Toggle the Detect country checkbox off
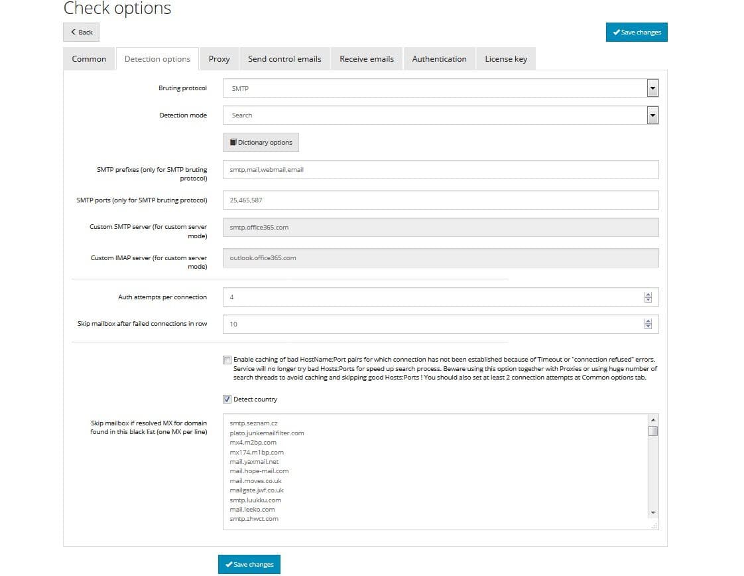The image size is (744, 576). coord(228,399)
